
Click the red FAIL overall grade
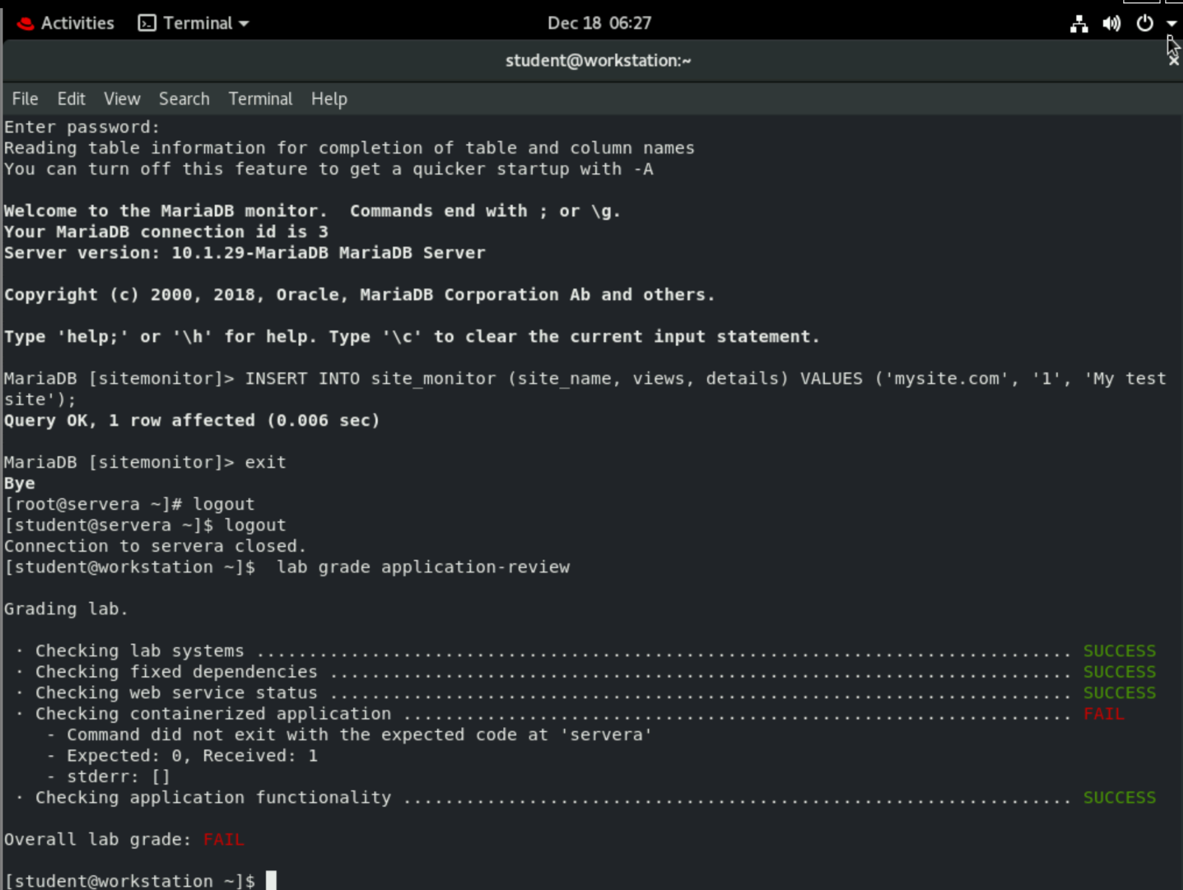click(224, 839)
